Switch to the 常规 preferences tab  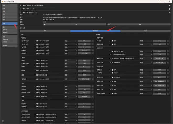pyautogui.click(x=45, y=31)
